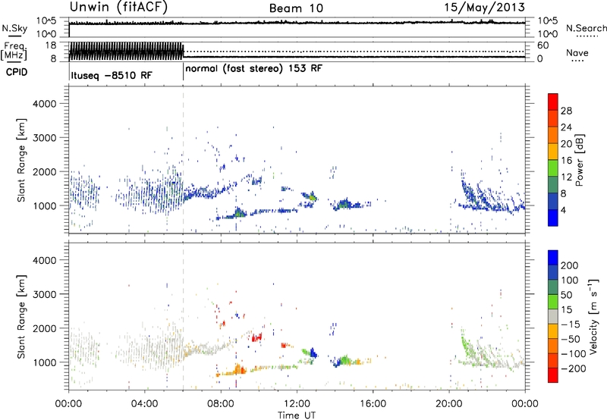Click the '16:00' time axis label
607x420 pixels.
(x=373, y=404)
